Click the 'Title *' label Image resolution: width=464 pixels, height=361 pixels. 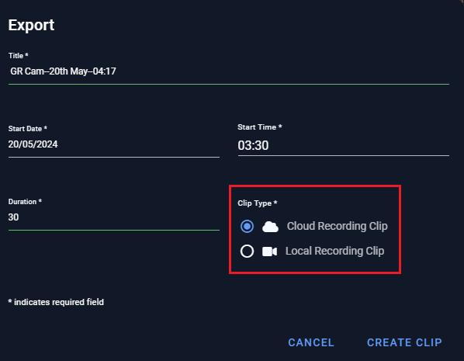(18, 56)
